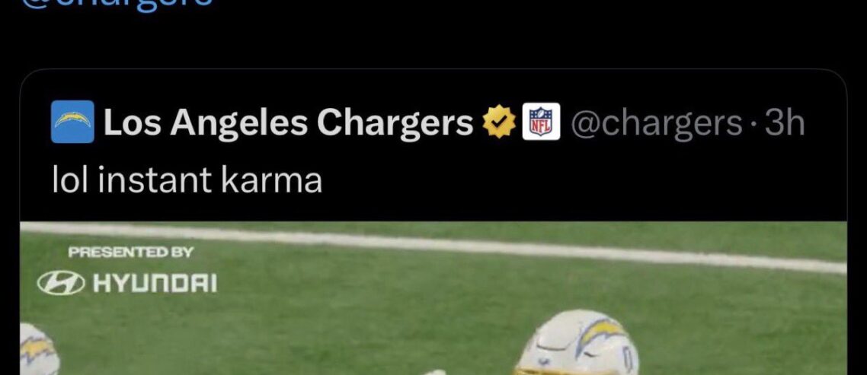The width and height of the screenshot is (867, 375).
Task: Play the embedded football video
Action: click(433, 298)
